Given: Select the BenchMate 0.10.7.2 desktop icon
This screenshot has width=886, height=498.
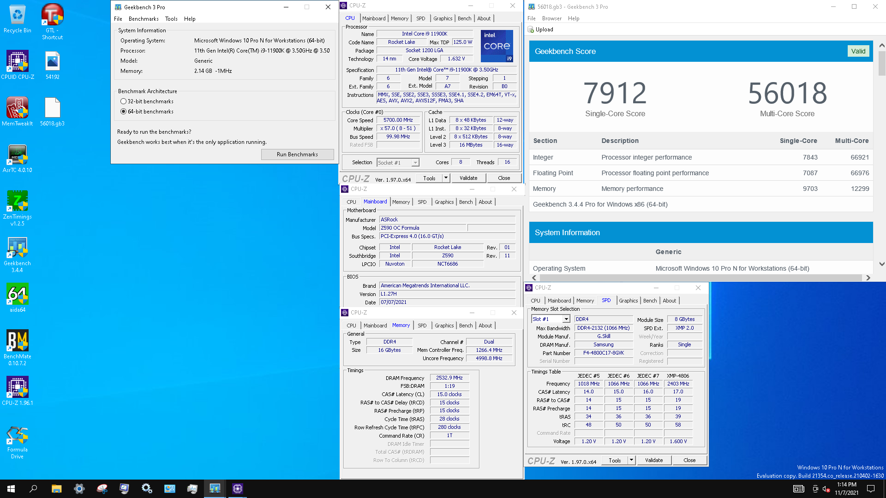Looking at the screenshot, I should (18, 348).
